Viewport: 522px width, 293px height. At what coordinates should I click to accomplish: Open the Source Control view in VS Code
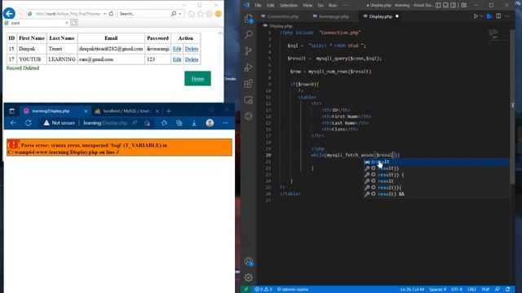(x=249, y=50)
